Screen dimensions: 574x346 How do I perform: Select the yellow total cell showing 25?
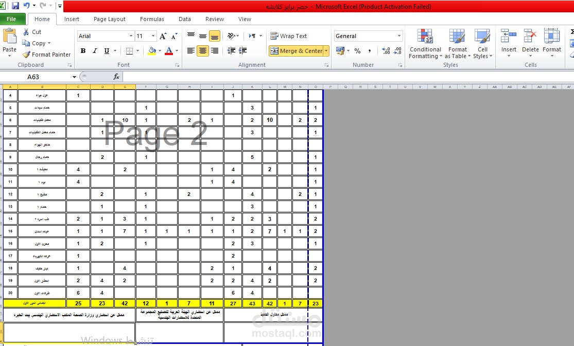(x=78, y=303)
